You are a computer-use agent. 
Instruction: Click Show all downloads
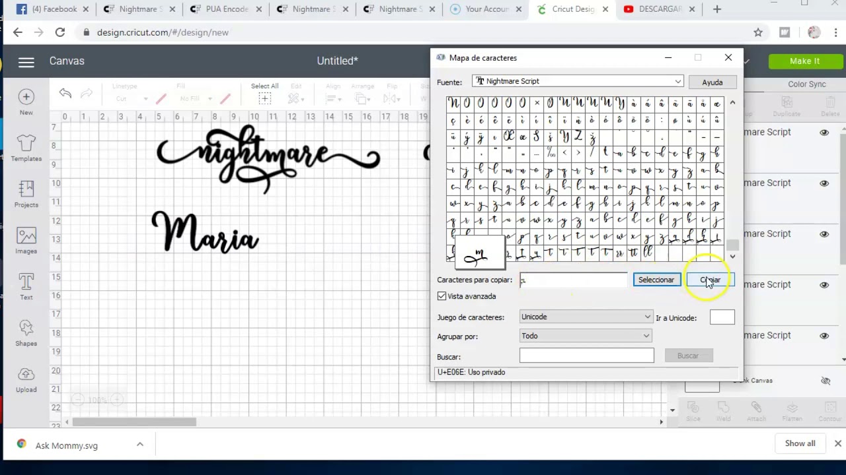coord(800,443)
